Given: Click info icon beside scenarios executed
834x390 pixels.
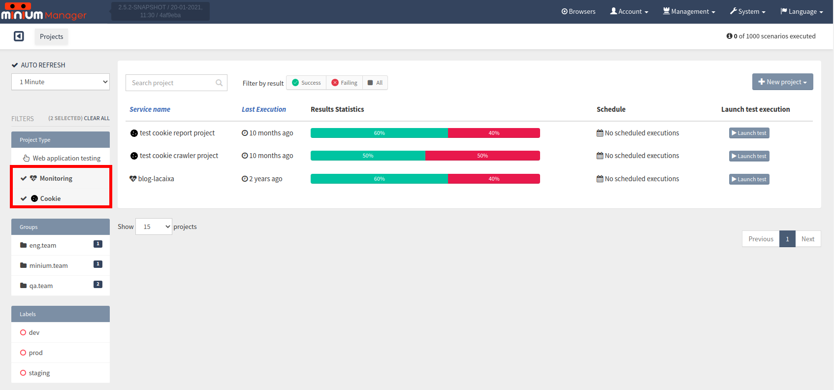Looking at the screenshot, I should 729,36.
